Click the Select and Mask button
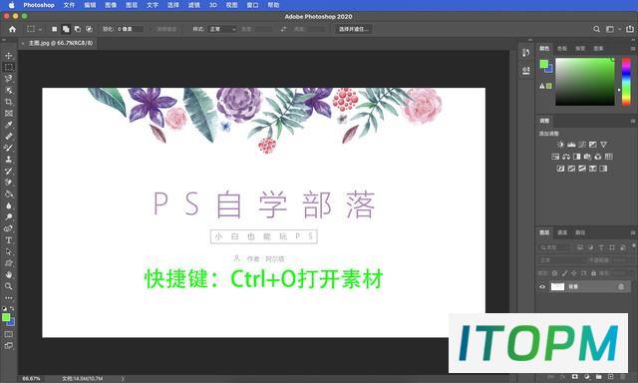Image resolution: width=638 pixels, height=383 pixels. pos(353,29)
